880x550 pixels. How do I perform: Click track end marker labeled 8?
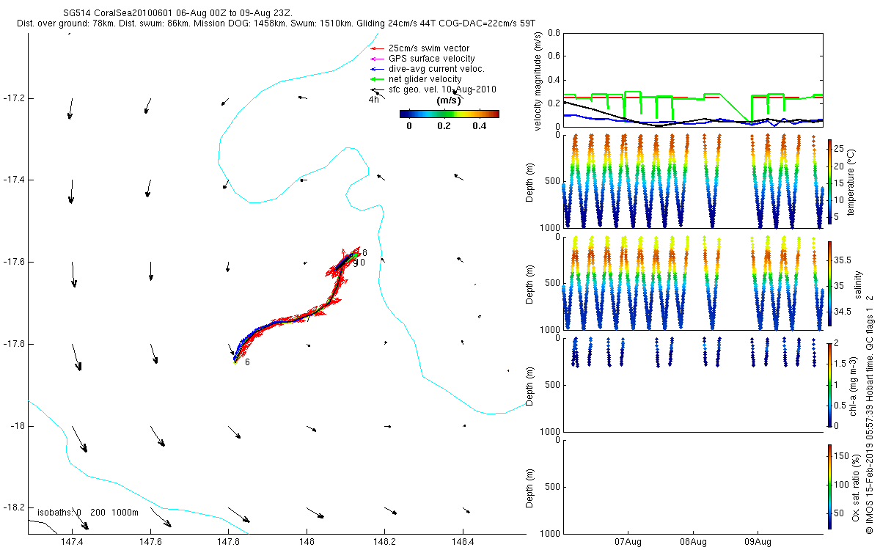[x=364, y=253]
